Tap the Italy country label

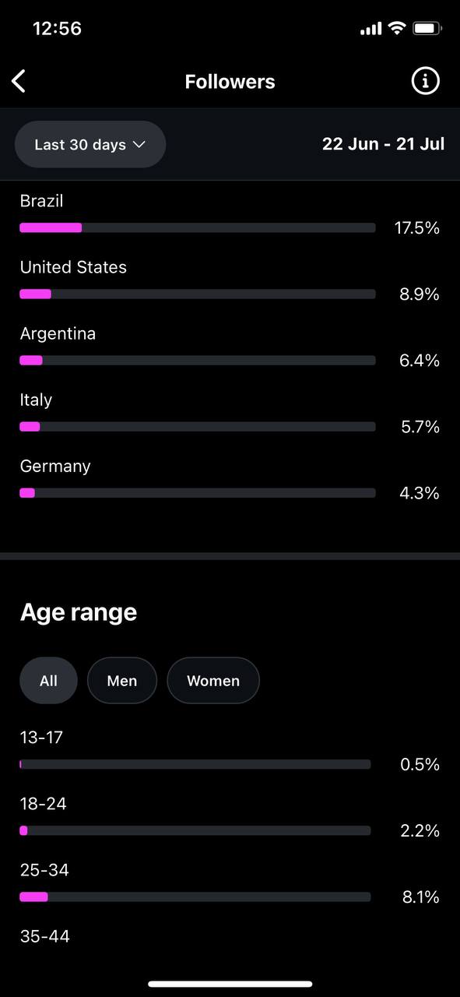tap(36, 400)
